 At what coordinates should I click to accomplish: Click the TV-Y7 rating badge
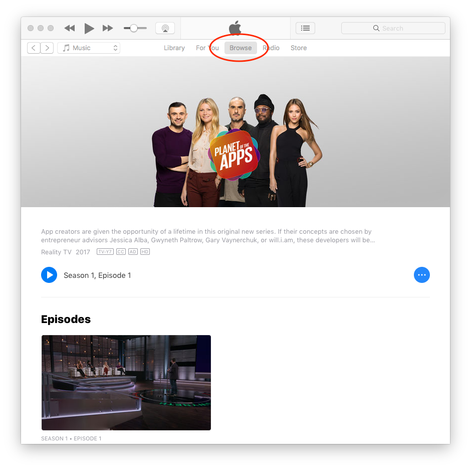pos(105,252)
